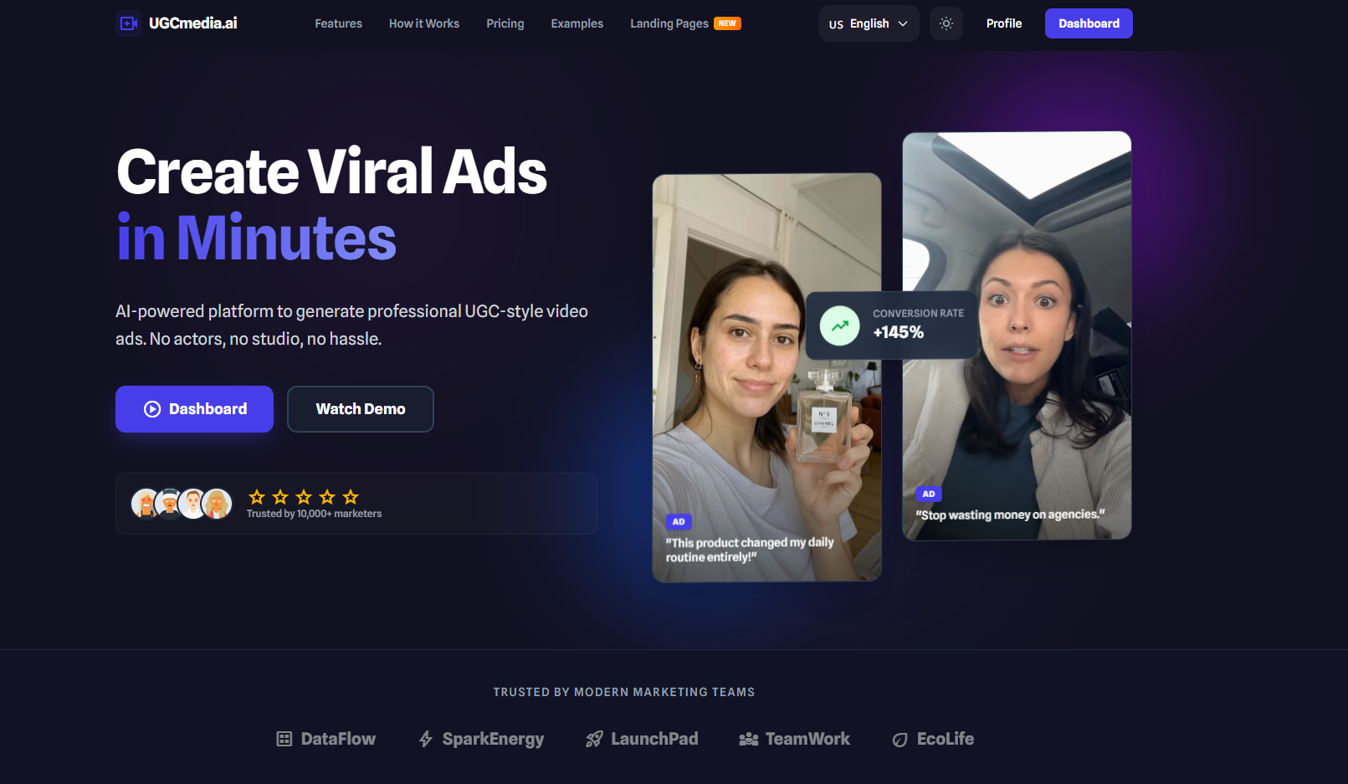This screenshot has height=784, width=1348.
Task: Click the EcoLife circle icon
Action: tap(900, 739)
